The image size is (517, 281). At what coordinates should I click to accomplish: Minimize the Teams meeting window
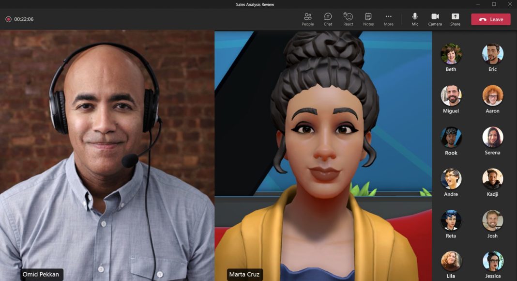478,4
